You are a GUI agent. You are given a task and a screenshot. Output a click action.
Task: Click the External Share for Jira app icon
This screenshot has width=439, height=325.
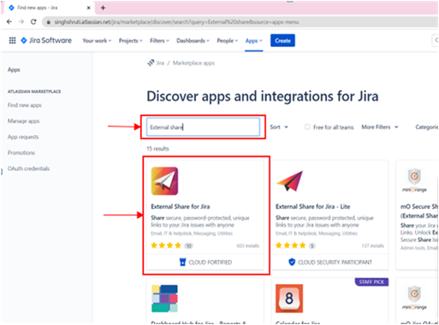164,181
